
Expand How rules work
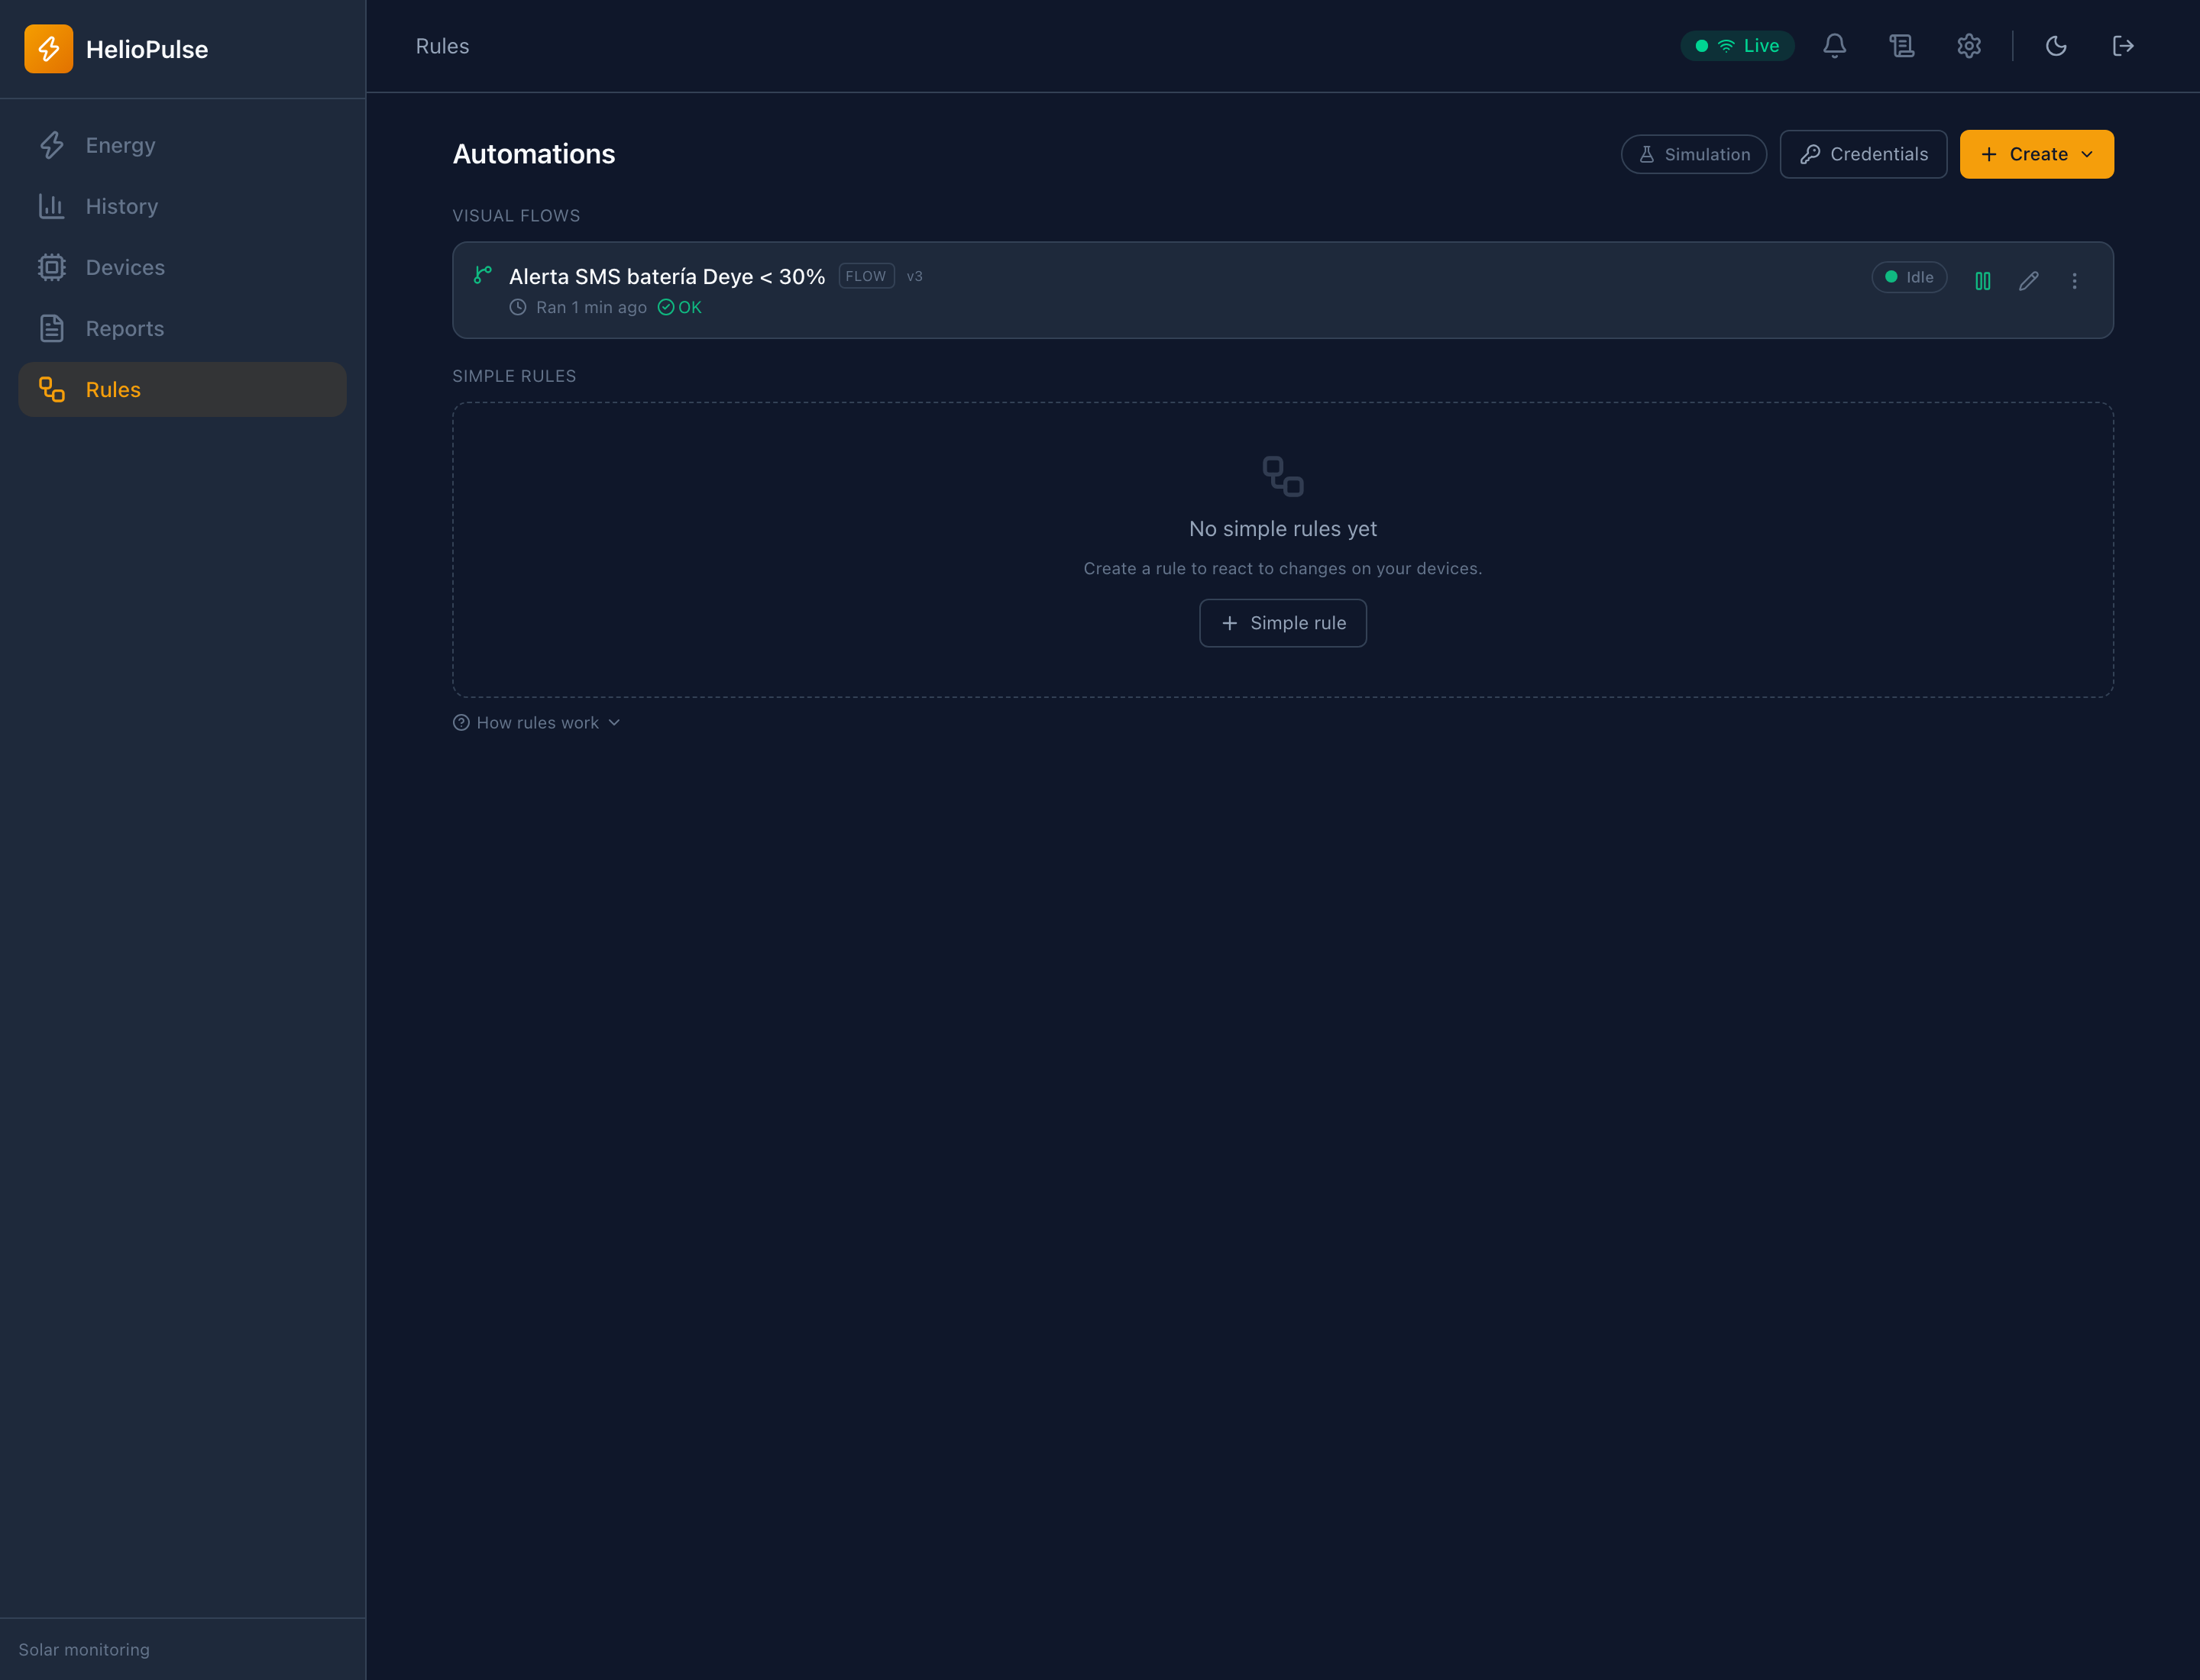[537, 722]
